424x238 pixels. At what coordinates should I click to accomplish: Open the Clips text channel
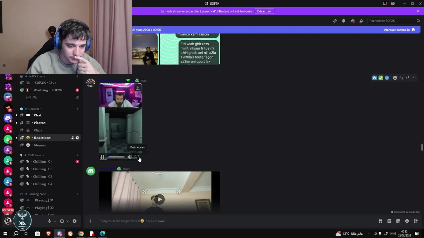(49, 130)
